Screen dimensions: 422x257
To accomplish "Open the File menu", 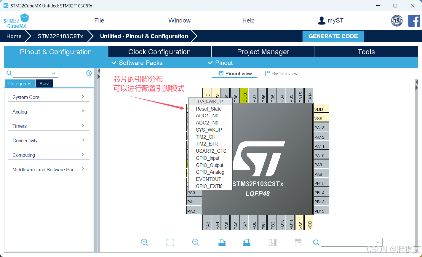I will click(x=99, y=20).
